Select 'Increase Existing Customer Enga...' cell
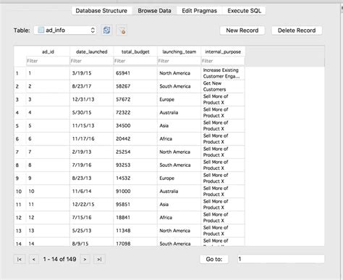This screenshot has width=343, height=280. pyautogui.click(x=223, y=73)
